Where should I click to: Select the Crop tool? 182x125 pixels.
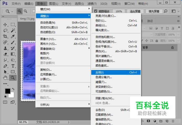click(x=5, y=36)
